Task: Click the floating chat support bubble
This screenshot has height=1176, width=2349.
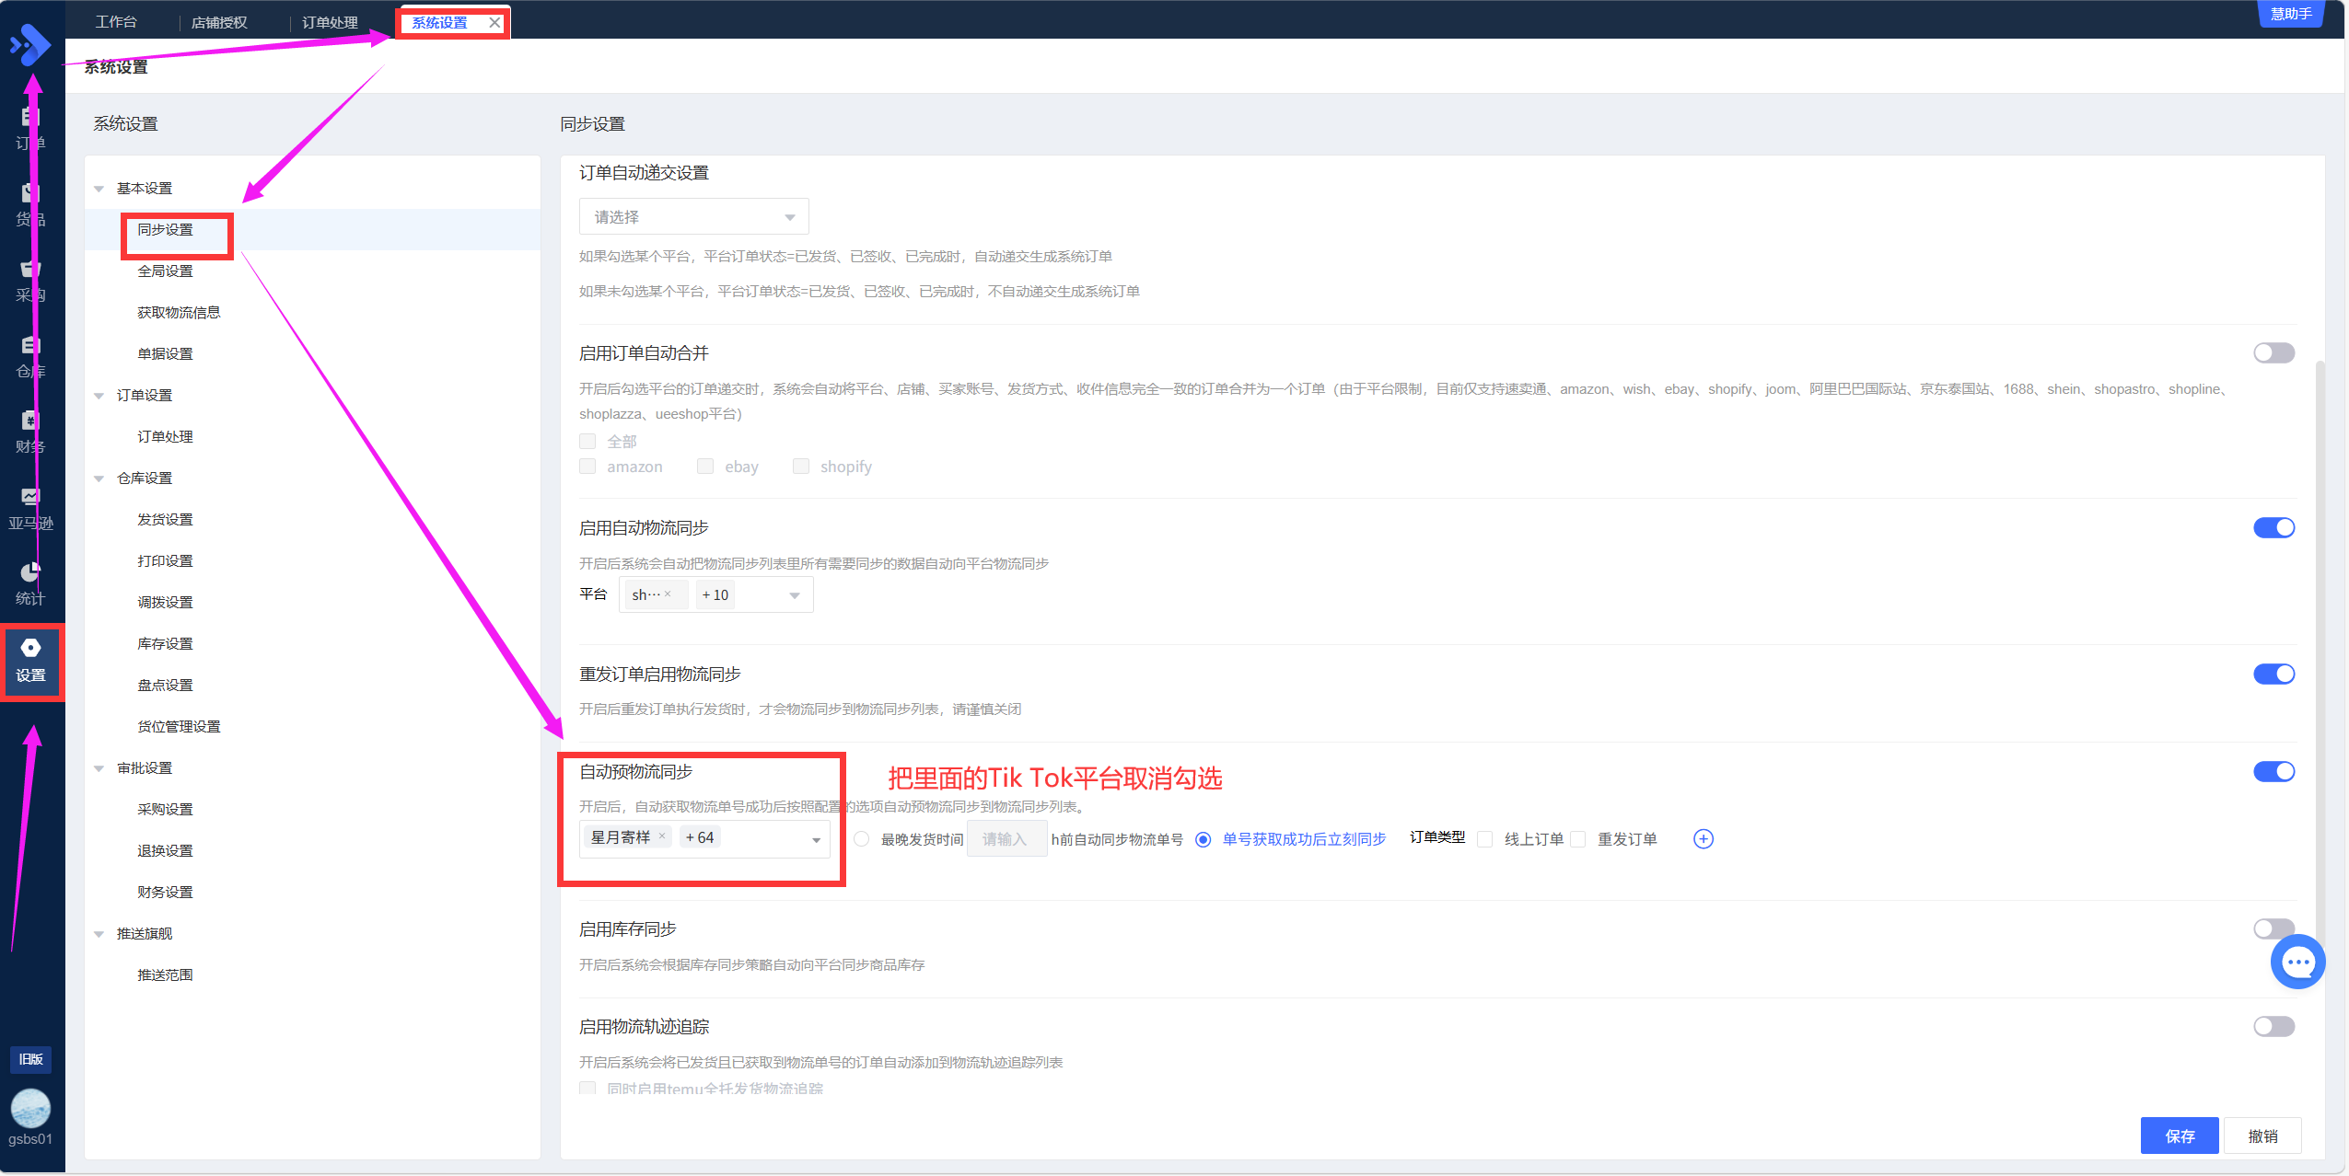Action: click(x=2297, y=962)
